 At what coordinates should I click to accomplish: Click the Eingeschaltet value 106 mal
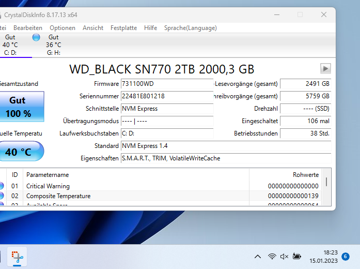coord(306,121)
